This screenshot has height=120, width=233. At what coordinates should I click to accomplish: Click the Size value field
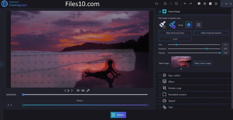pos(225,45)
